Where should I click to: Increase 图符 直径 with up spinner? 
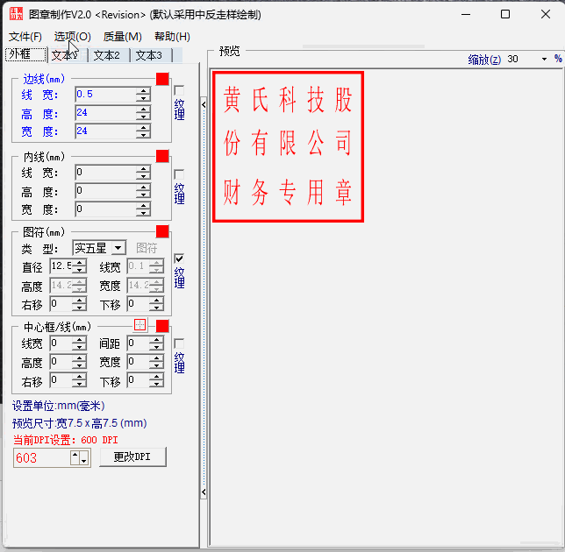coord(79,263)
